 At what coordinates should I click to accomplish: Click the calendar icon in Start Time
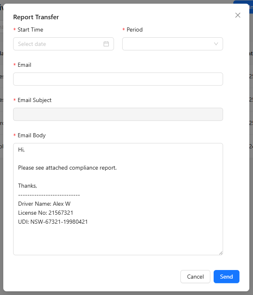tap(106, 44)
